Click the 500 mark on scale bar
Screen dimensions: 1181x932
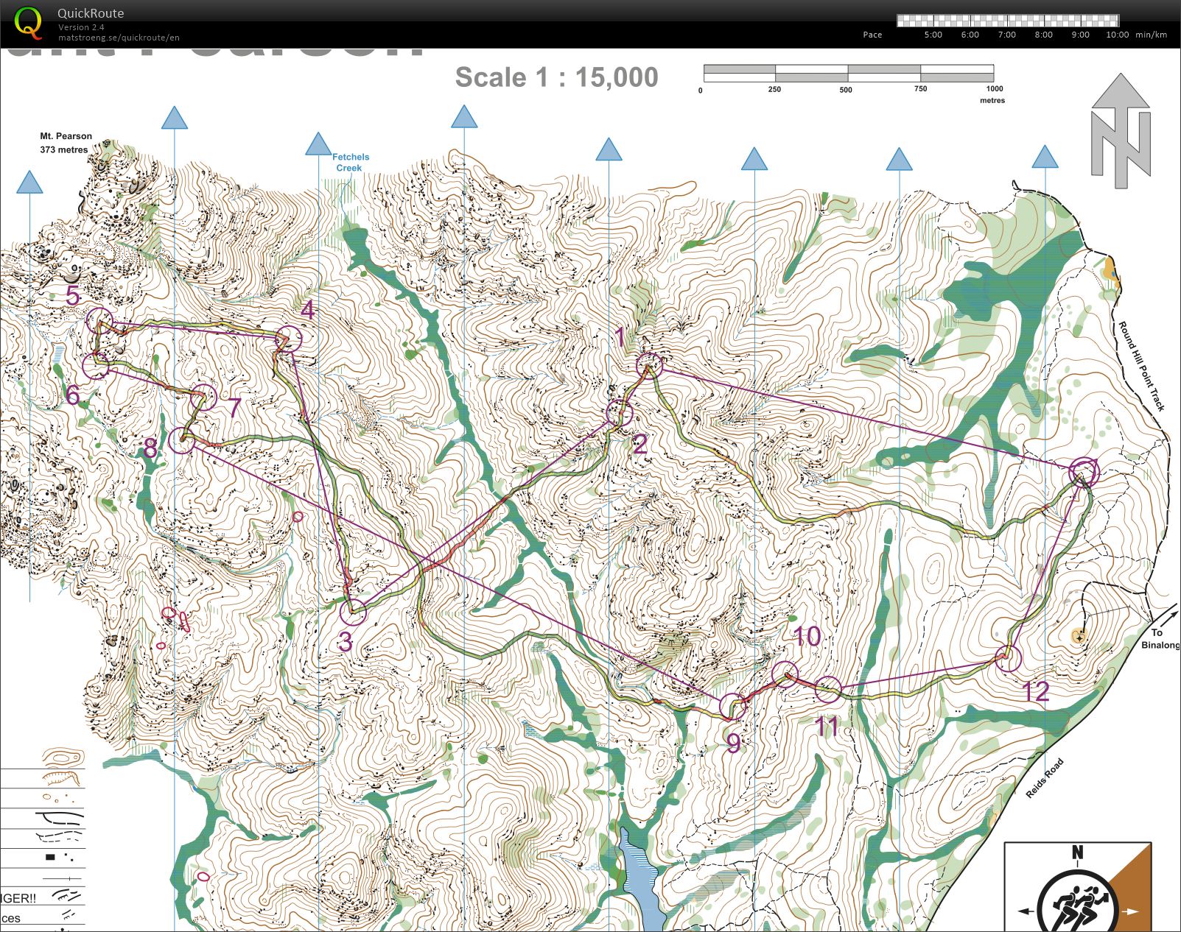[846, 90]
